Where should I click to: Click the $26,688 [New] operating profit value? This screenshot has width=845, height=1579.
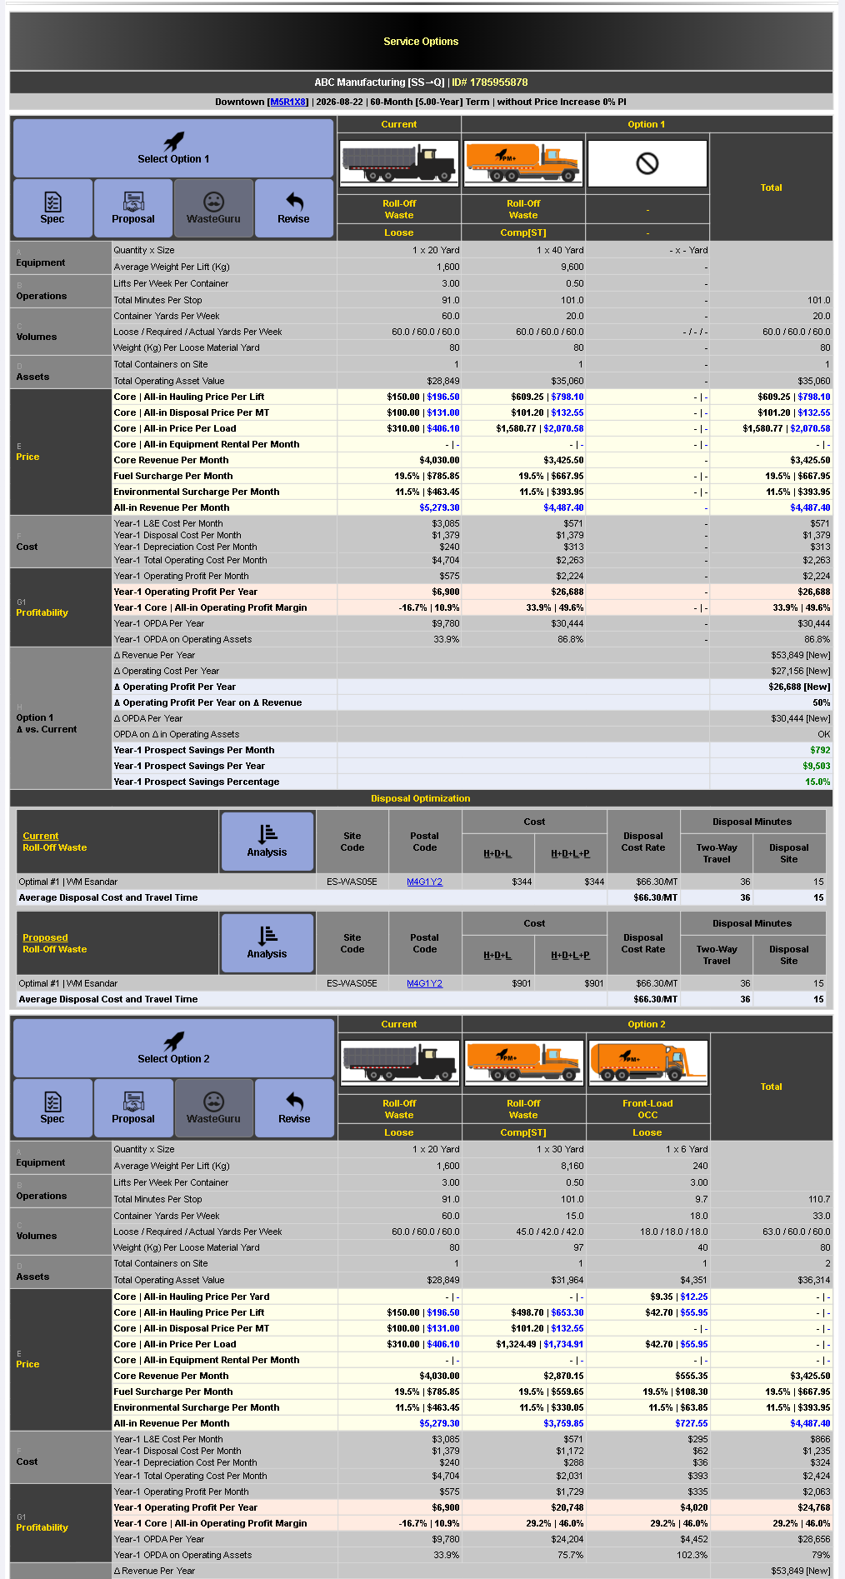[x=799, y=687]
